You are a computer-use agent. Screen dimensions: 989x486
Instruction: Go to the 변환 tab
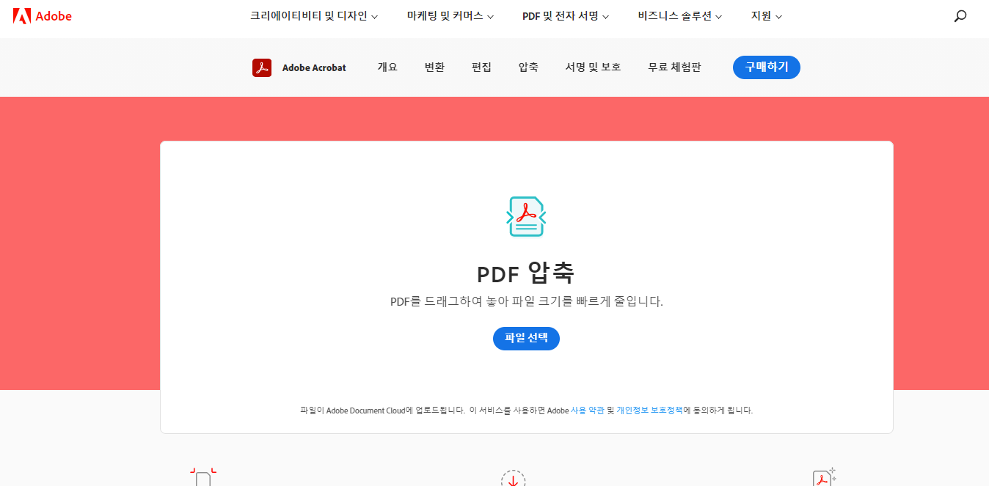coord(434,67)
